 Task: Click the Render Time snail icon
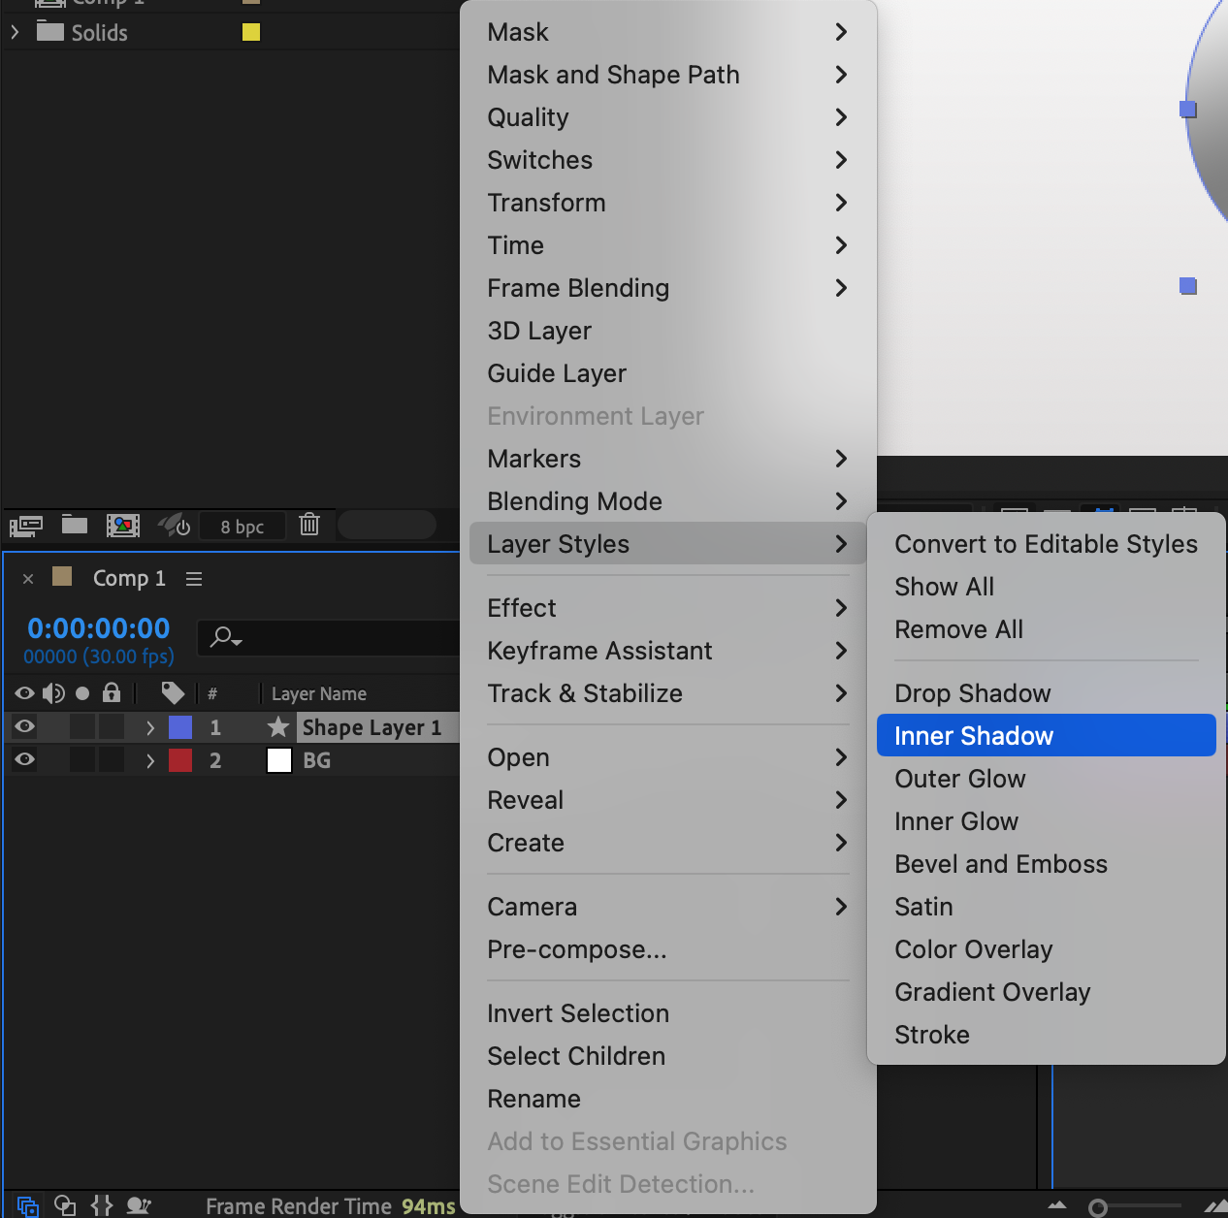pyautogui.click(x=139, y=1205)
